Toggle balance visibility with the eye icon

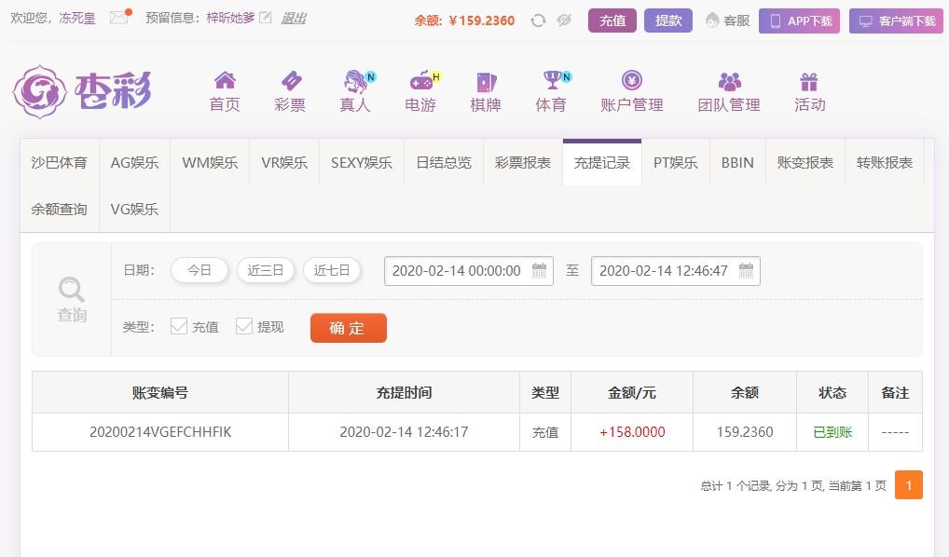tap(562, 19)
